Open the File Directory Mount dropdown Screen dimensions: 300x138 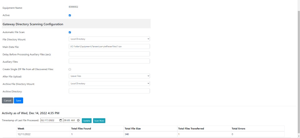[109, 39]
